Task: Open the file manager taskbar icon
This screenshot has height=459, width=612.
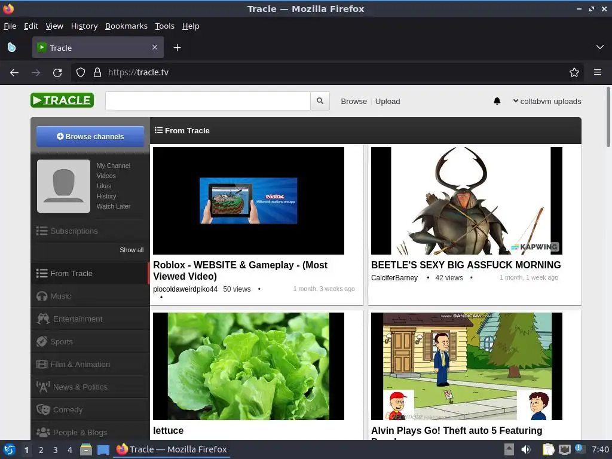Action: pos(86,449)
